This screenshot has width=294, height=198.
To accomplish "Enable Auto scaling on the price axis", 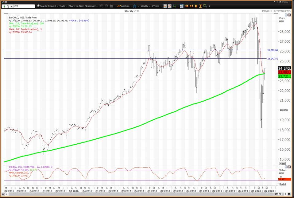I will [282, 164].
